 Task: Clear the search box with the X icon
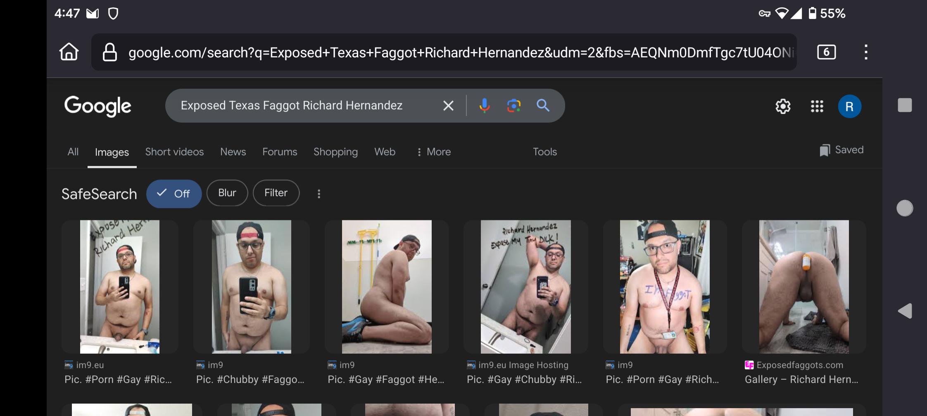(448, 106)
